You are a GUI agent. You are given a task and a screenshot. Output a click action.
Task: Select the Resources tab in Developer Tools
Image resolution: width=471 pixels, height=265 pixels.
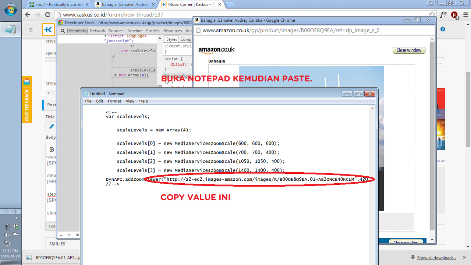pyautogui.click(x=173, y=31)
